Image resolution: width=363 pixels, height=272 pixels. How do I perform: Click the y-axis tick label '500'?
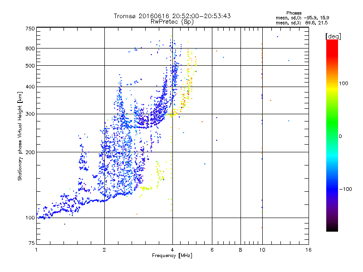pyautogui.click(x=30, y=66)
